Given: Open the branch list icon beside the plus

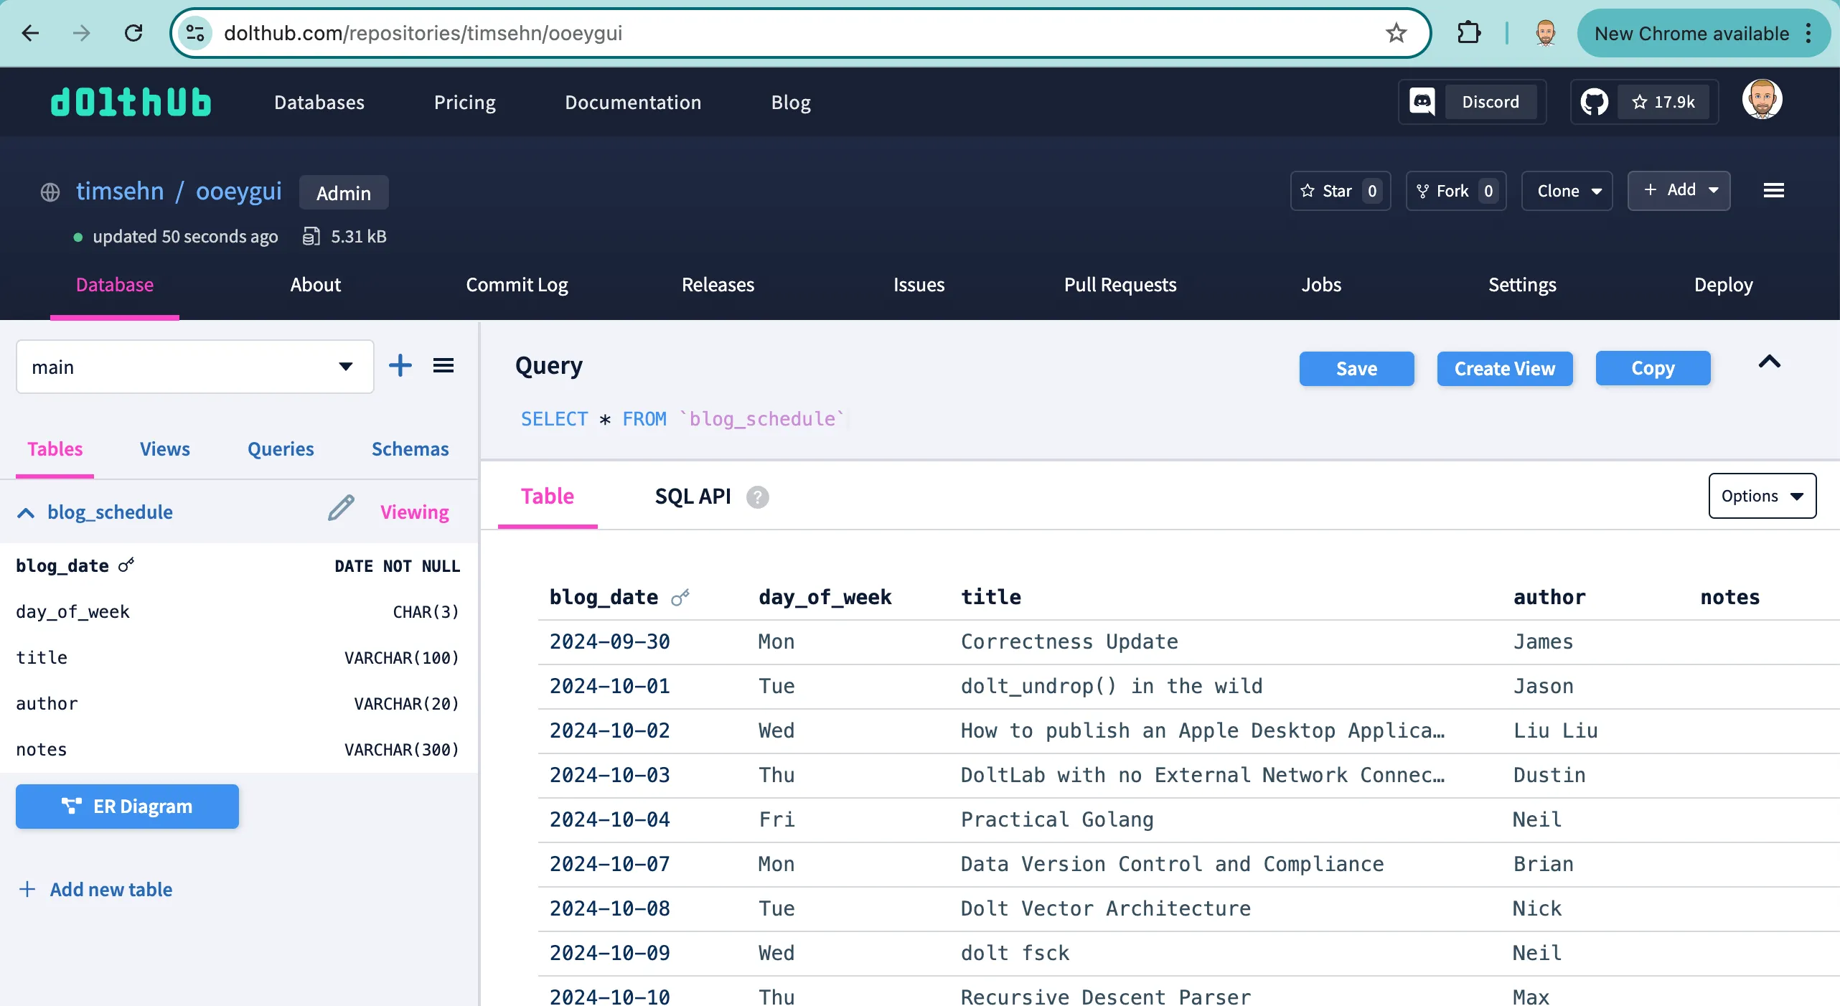Looking at the screenshot, I should pyautogui.click(x=443, y=366).
